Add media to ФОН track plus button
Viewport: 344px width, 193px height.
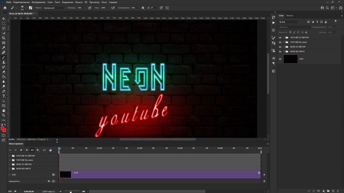(264, 175)
